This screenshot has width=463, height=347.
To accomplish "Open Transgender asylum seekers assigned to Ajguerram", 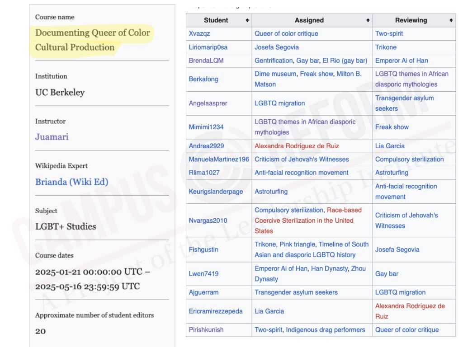I will click(x=296, y=292).
